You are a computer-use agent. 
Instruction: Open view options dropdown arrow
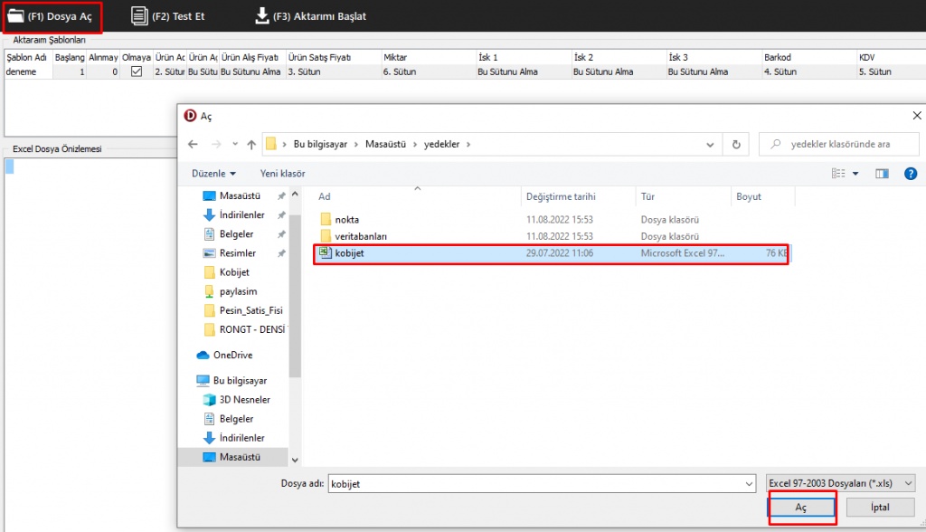(x=855, y=173)
